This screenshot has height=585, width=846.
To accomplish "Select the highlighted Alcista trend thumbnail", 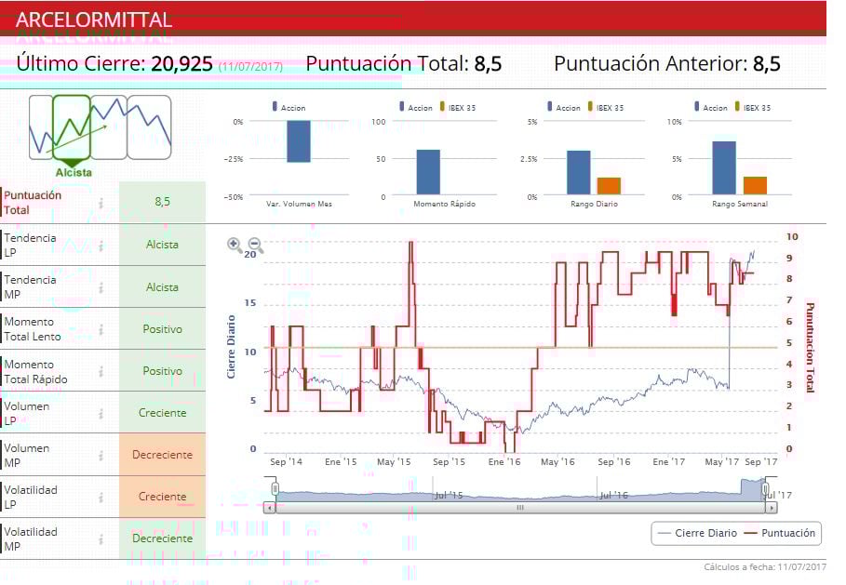I will click(72, 127).
